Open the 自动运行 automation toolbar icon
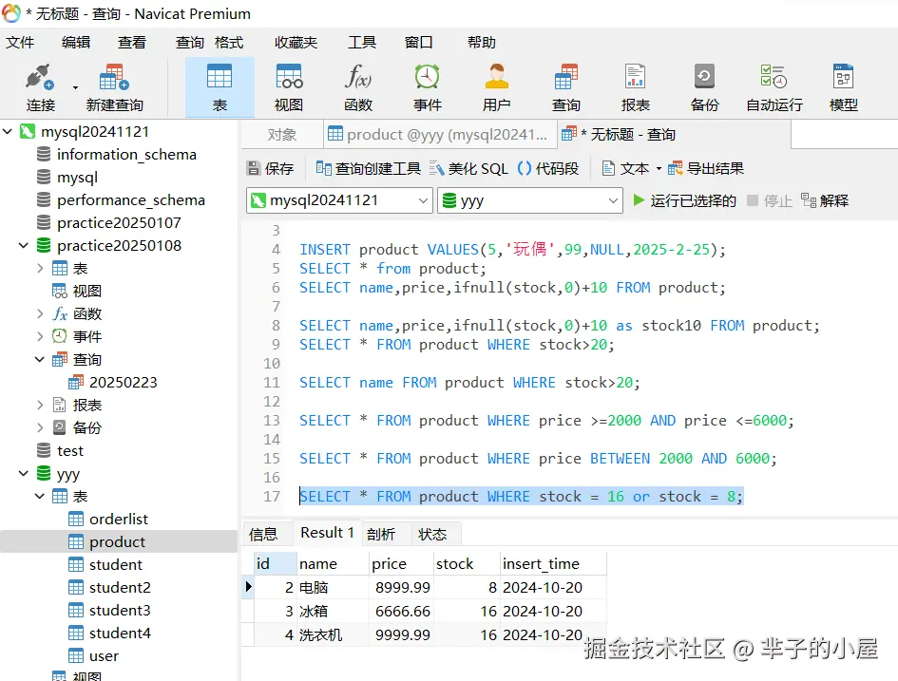The height and width of the screenshot is (681, 898). click(774, 87)
